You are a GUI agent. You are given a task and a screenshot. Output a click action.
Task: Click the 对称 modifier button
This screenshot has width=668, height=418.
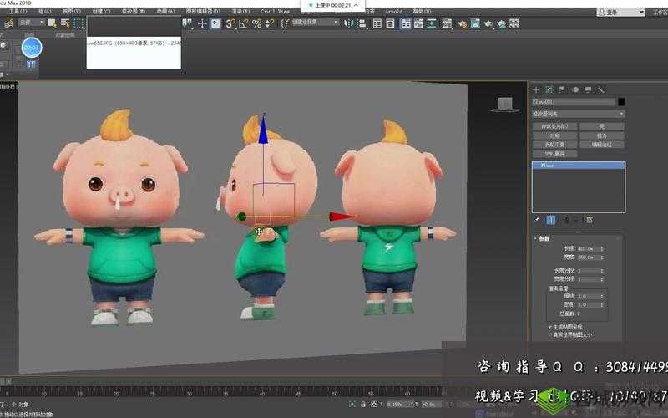[554, 135]
